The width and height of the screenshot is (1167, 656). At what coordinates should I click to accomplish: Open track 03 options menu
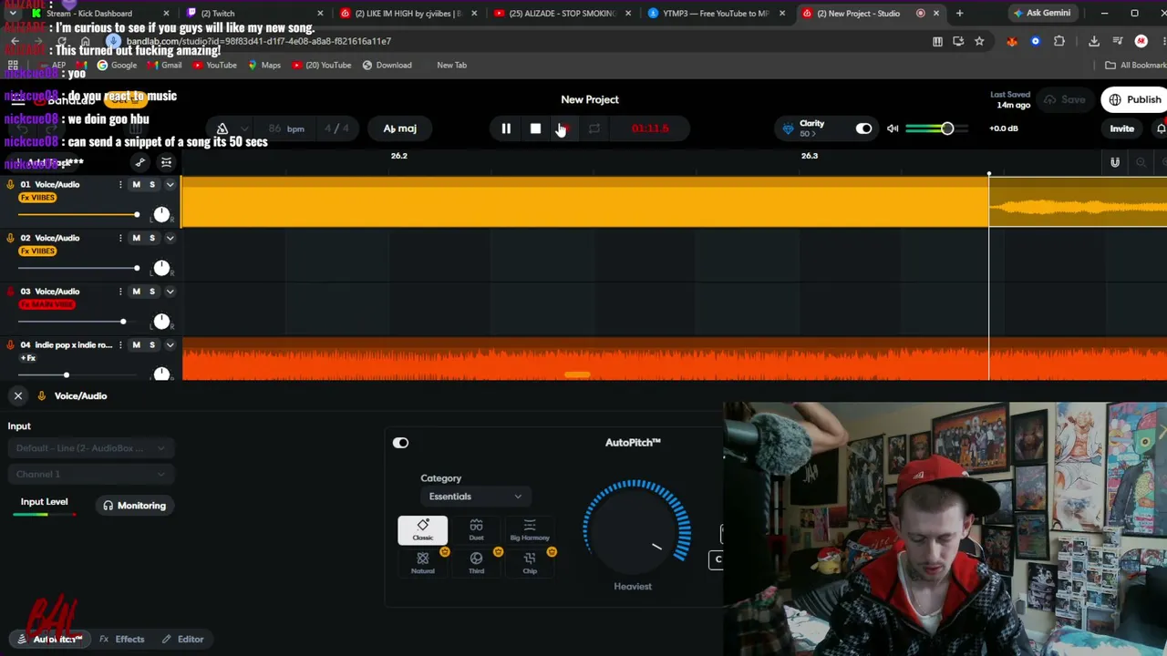click(119, 292)
